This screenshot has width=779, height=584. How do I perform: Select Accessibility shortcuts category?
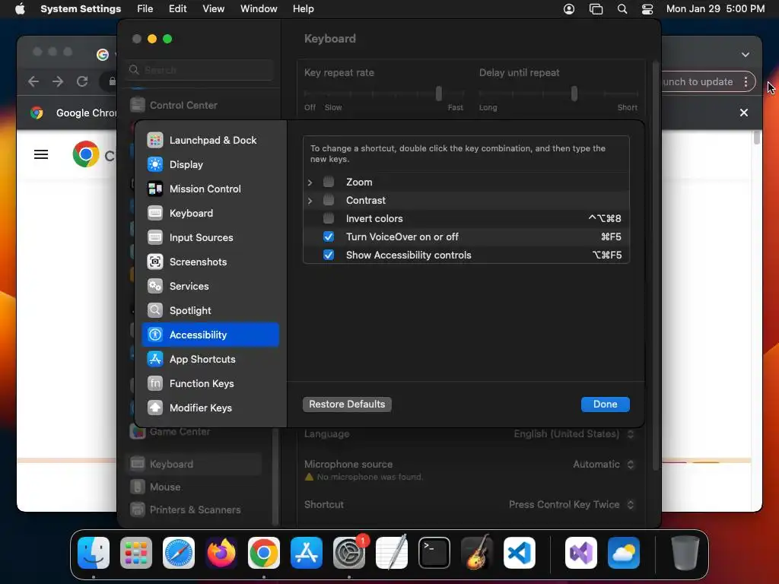[210, 335]
